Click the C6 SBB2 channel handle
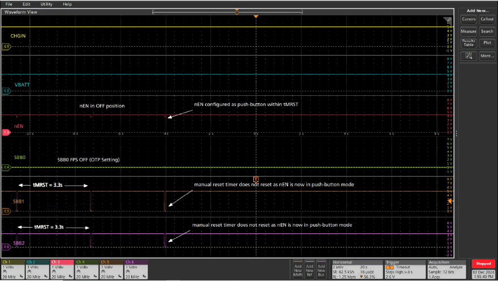This screenshot has height=281, width=498. tap(6, 247)
